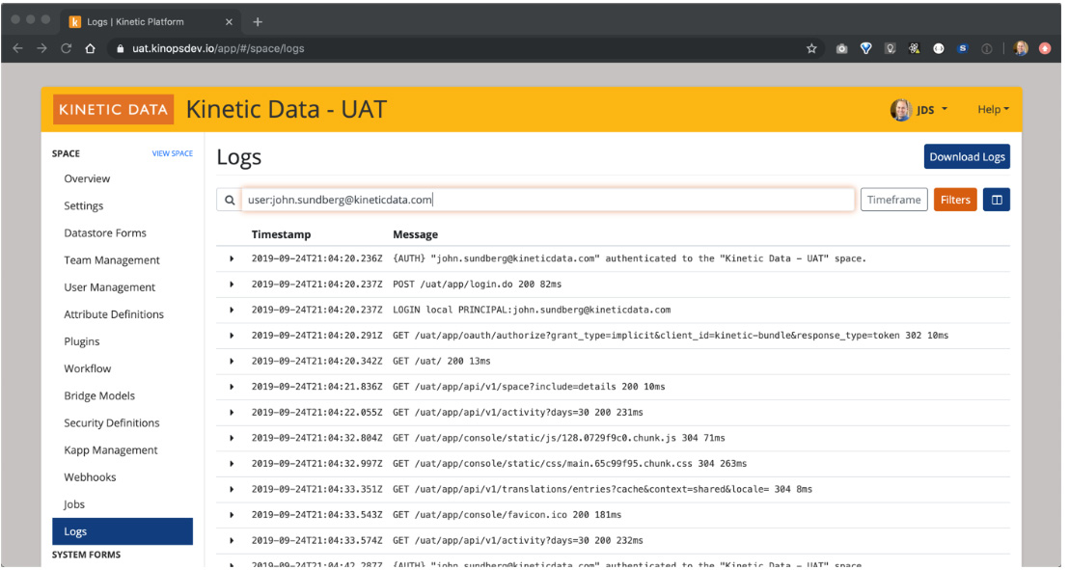Click the JDS user avatar picture
The image size is (1069, 570).
tap(900, 109)
